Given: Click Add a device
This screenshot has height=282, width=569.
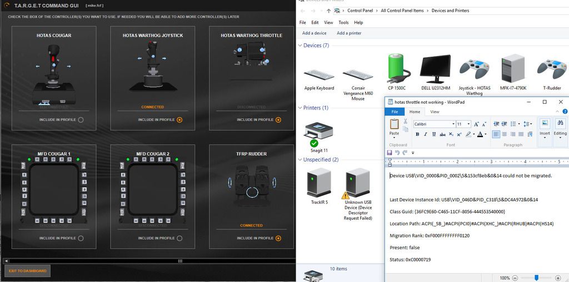Looking at the screenshot, I should 314,33.
